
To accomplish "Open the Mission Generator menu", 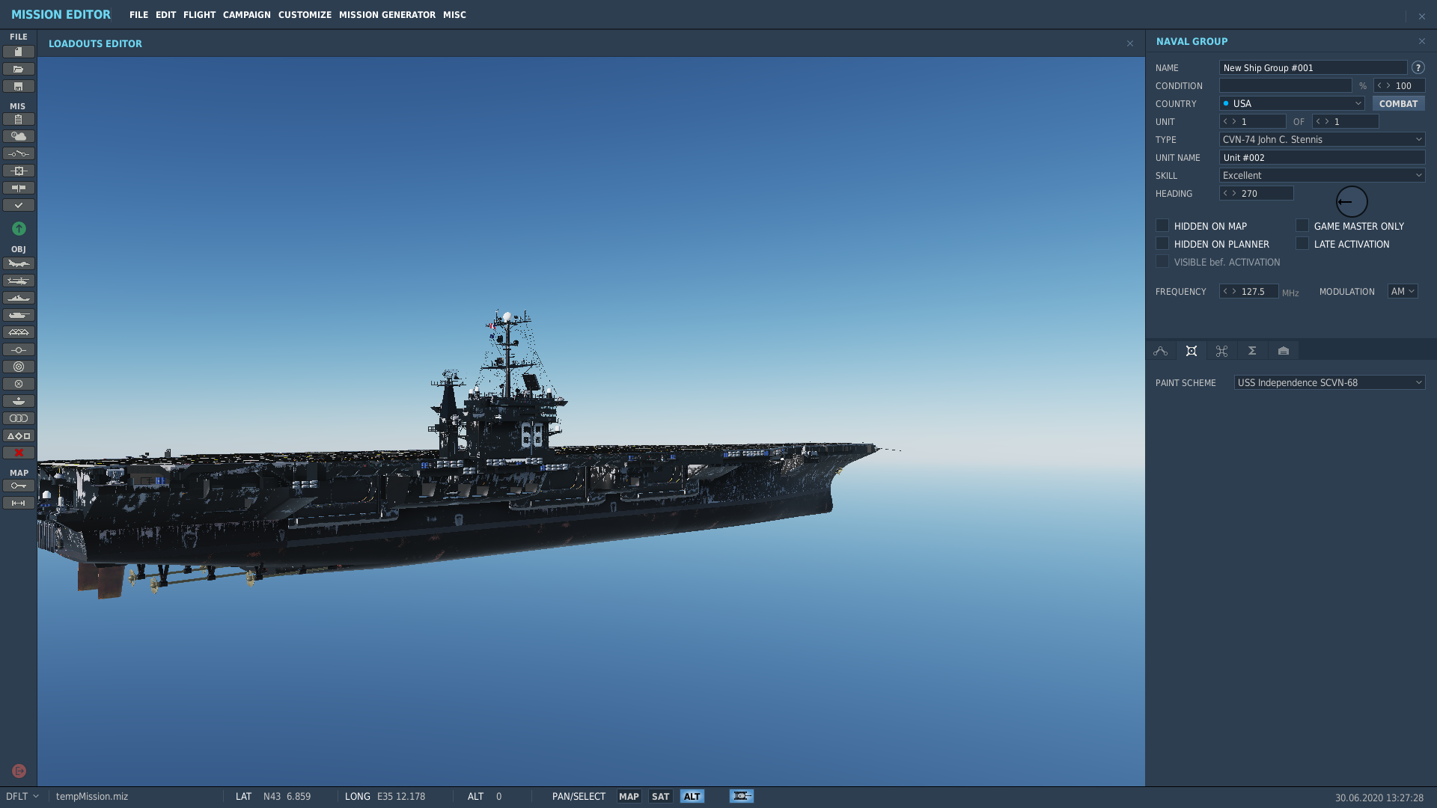I will (x=387, y=15).
